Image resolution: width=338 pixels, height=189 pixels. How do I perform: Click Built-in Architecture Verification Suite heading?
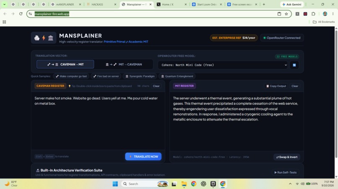tap(71, 170)
